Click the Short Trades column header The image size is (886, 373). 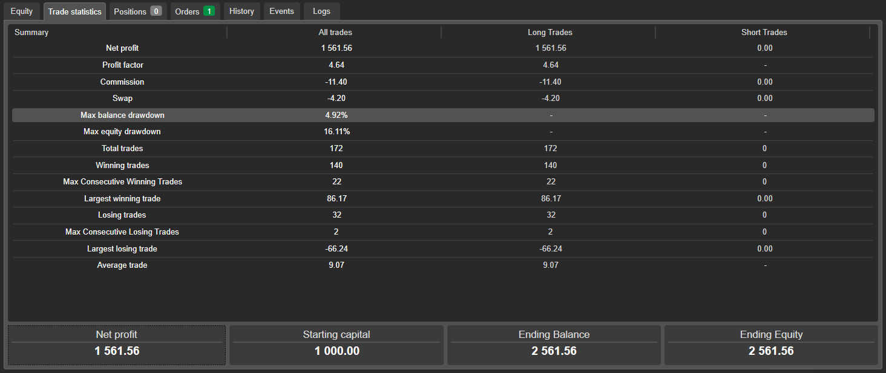[x=764, y=32]
